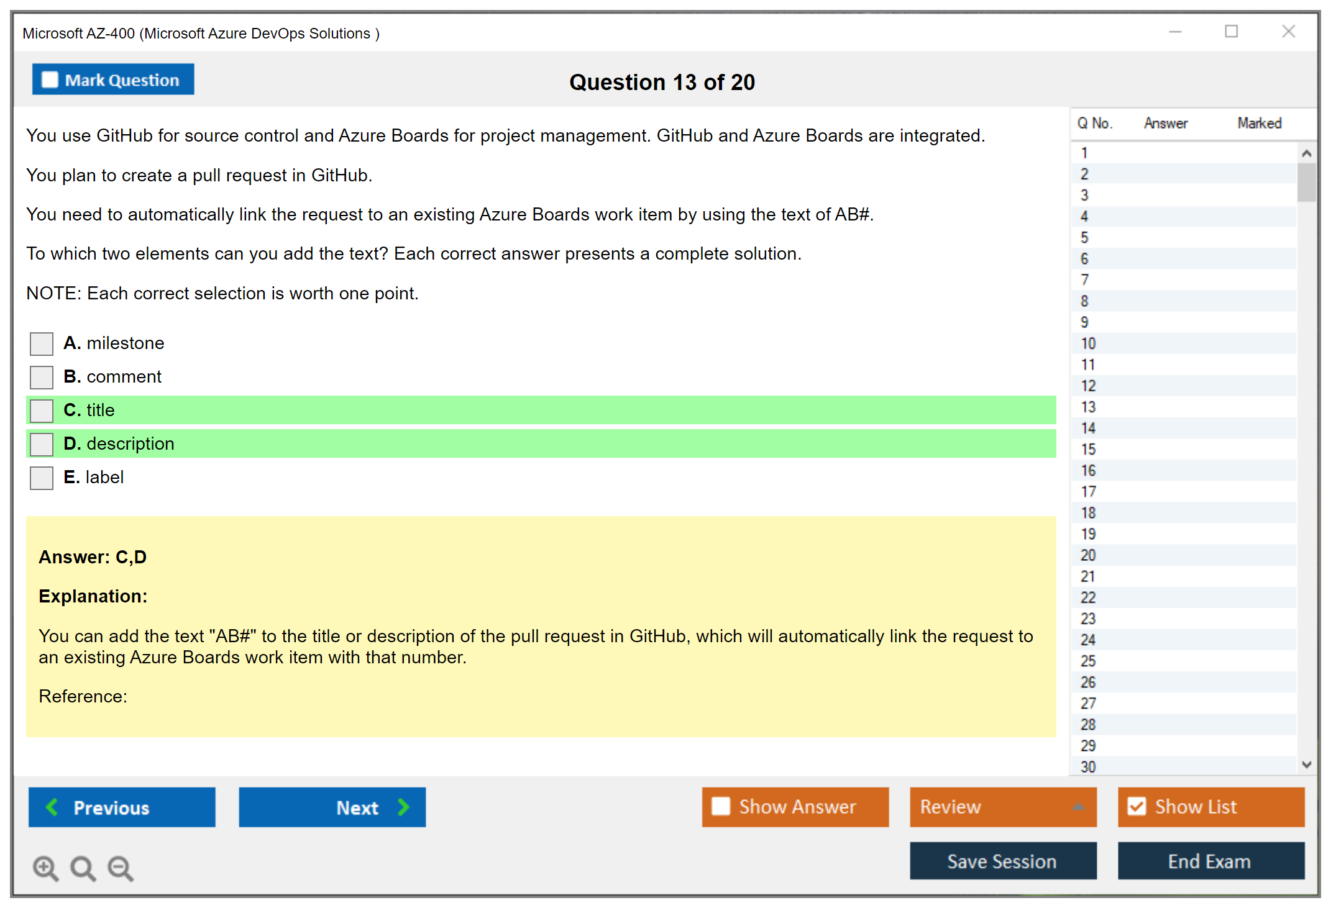Expand the Review dropdown arrow
This screenshot has height=913, width=1336.
(1078, 807)
